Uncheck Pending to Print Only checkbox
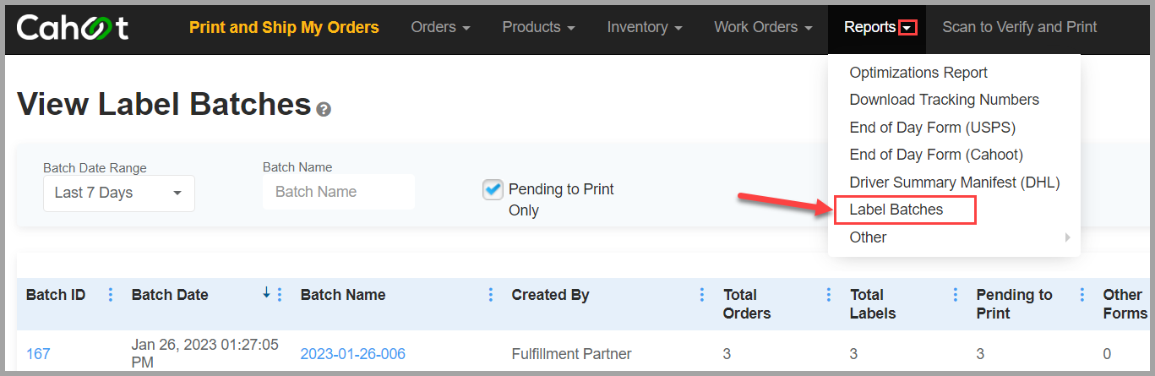 493,190
